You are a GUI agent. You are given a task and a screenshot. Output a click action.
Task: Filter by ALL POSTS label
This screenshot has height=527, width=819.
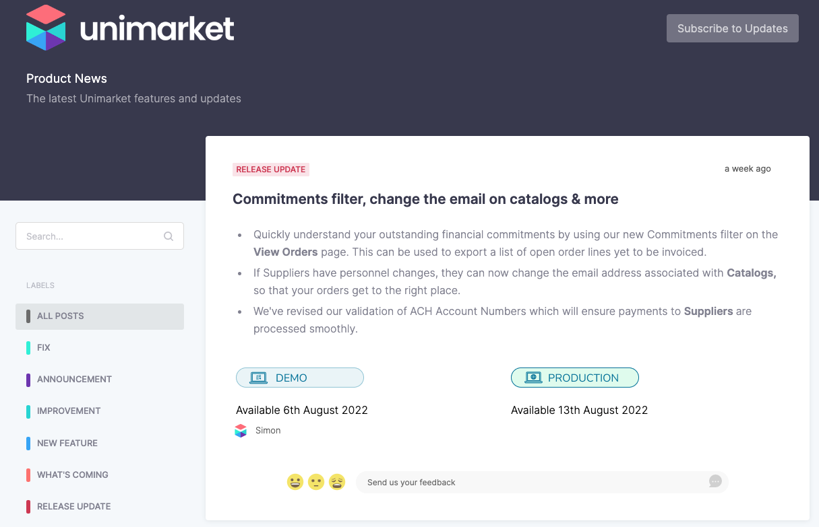point(100,316)
